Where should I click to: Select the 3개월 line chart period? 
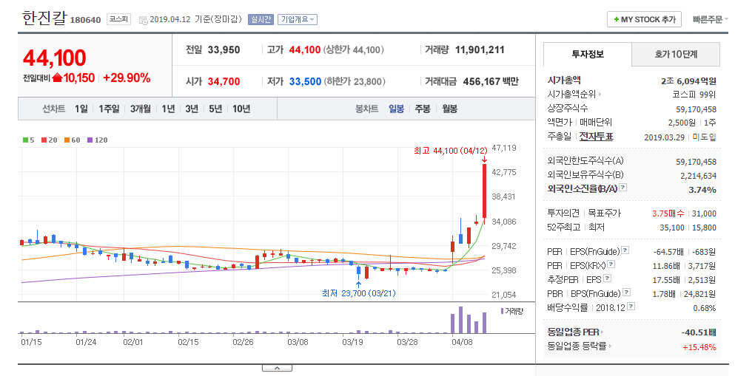click(x=141, y=109)
